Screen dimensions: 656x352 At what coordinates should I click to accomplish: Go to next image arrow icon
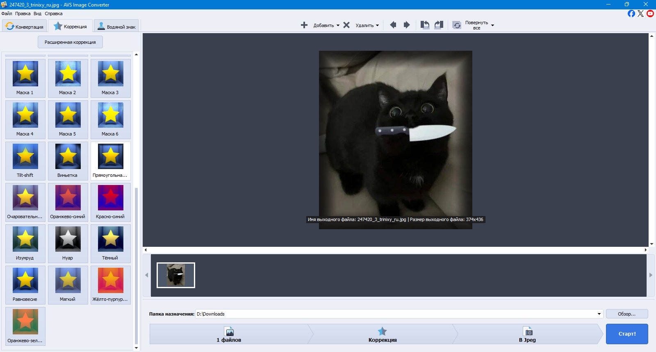pyautogui.click(x=407, y=25)
